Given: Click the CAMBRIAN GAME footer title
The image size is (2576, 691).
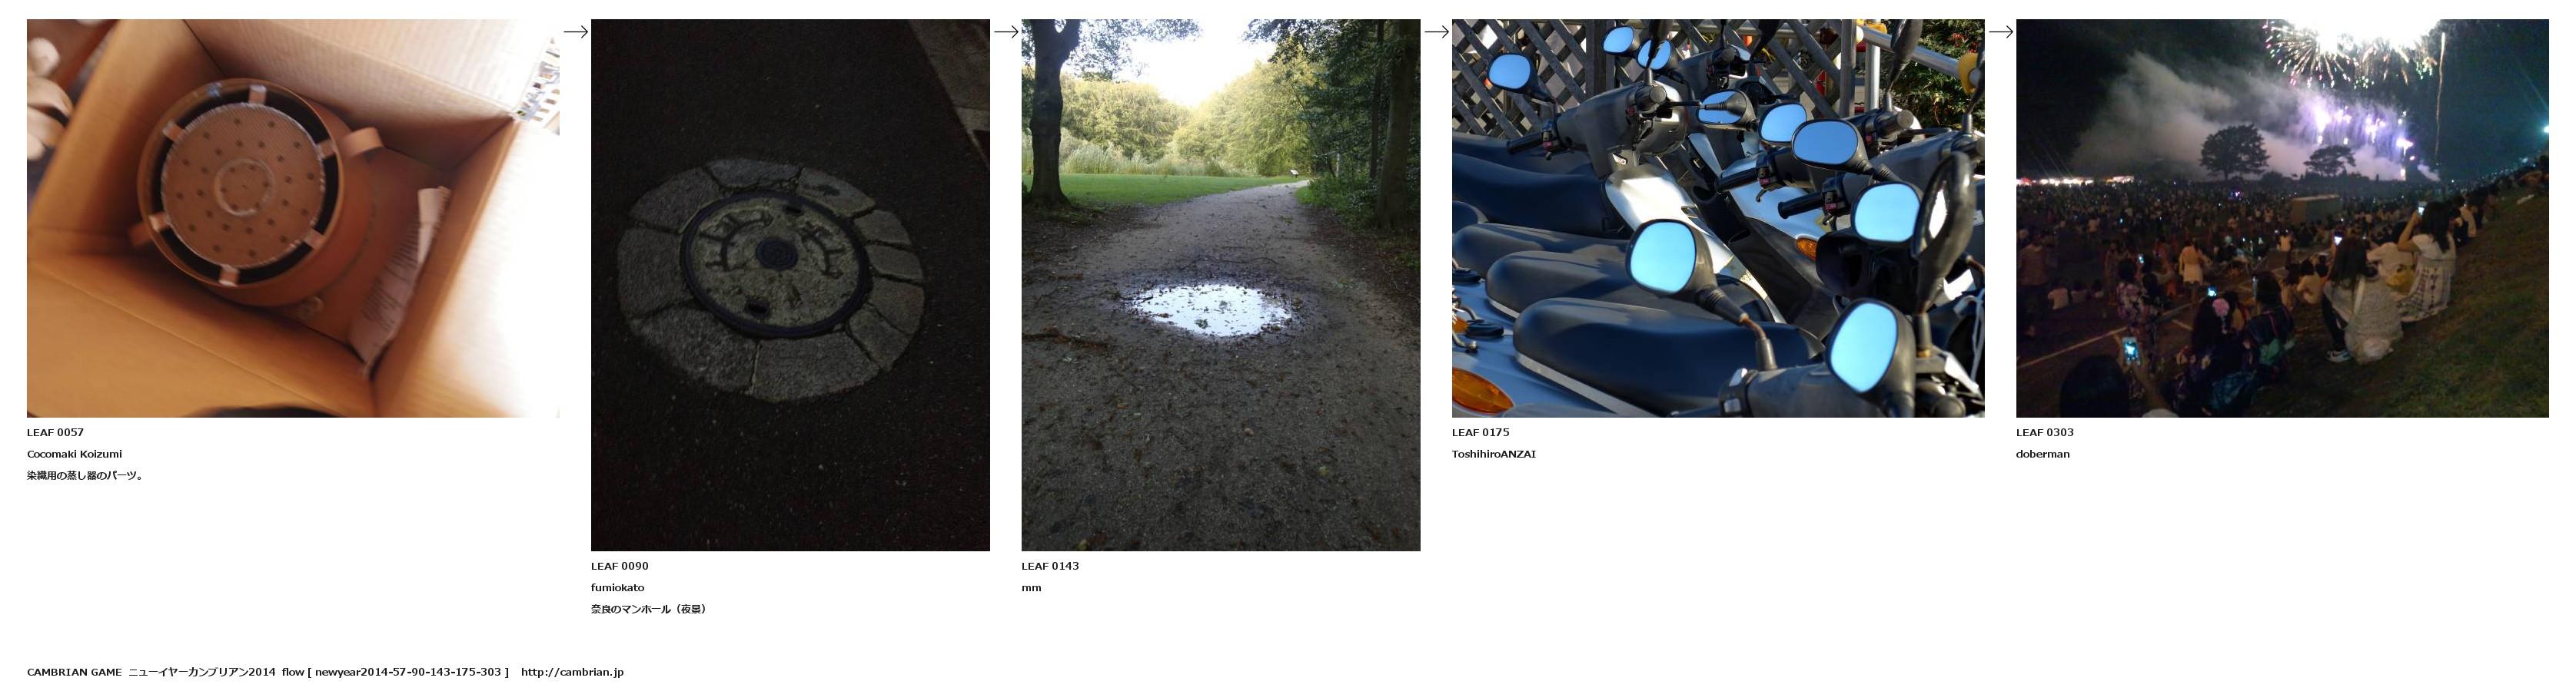Looking at the screenshot, I should [74, 672].
